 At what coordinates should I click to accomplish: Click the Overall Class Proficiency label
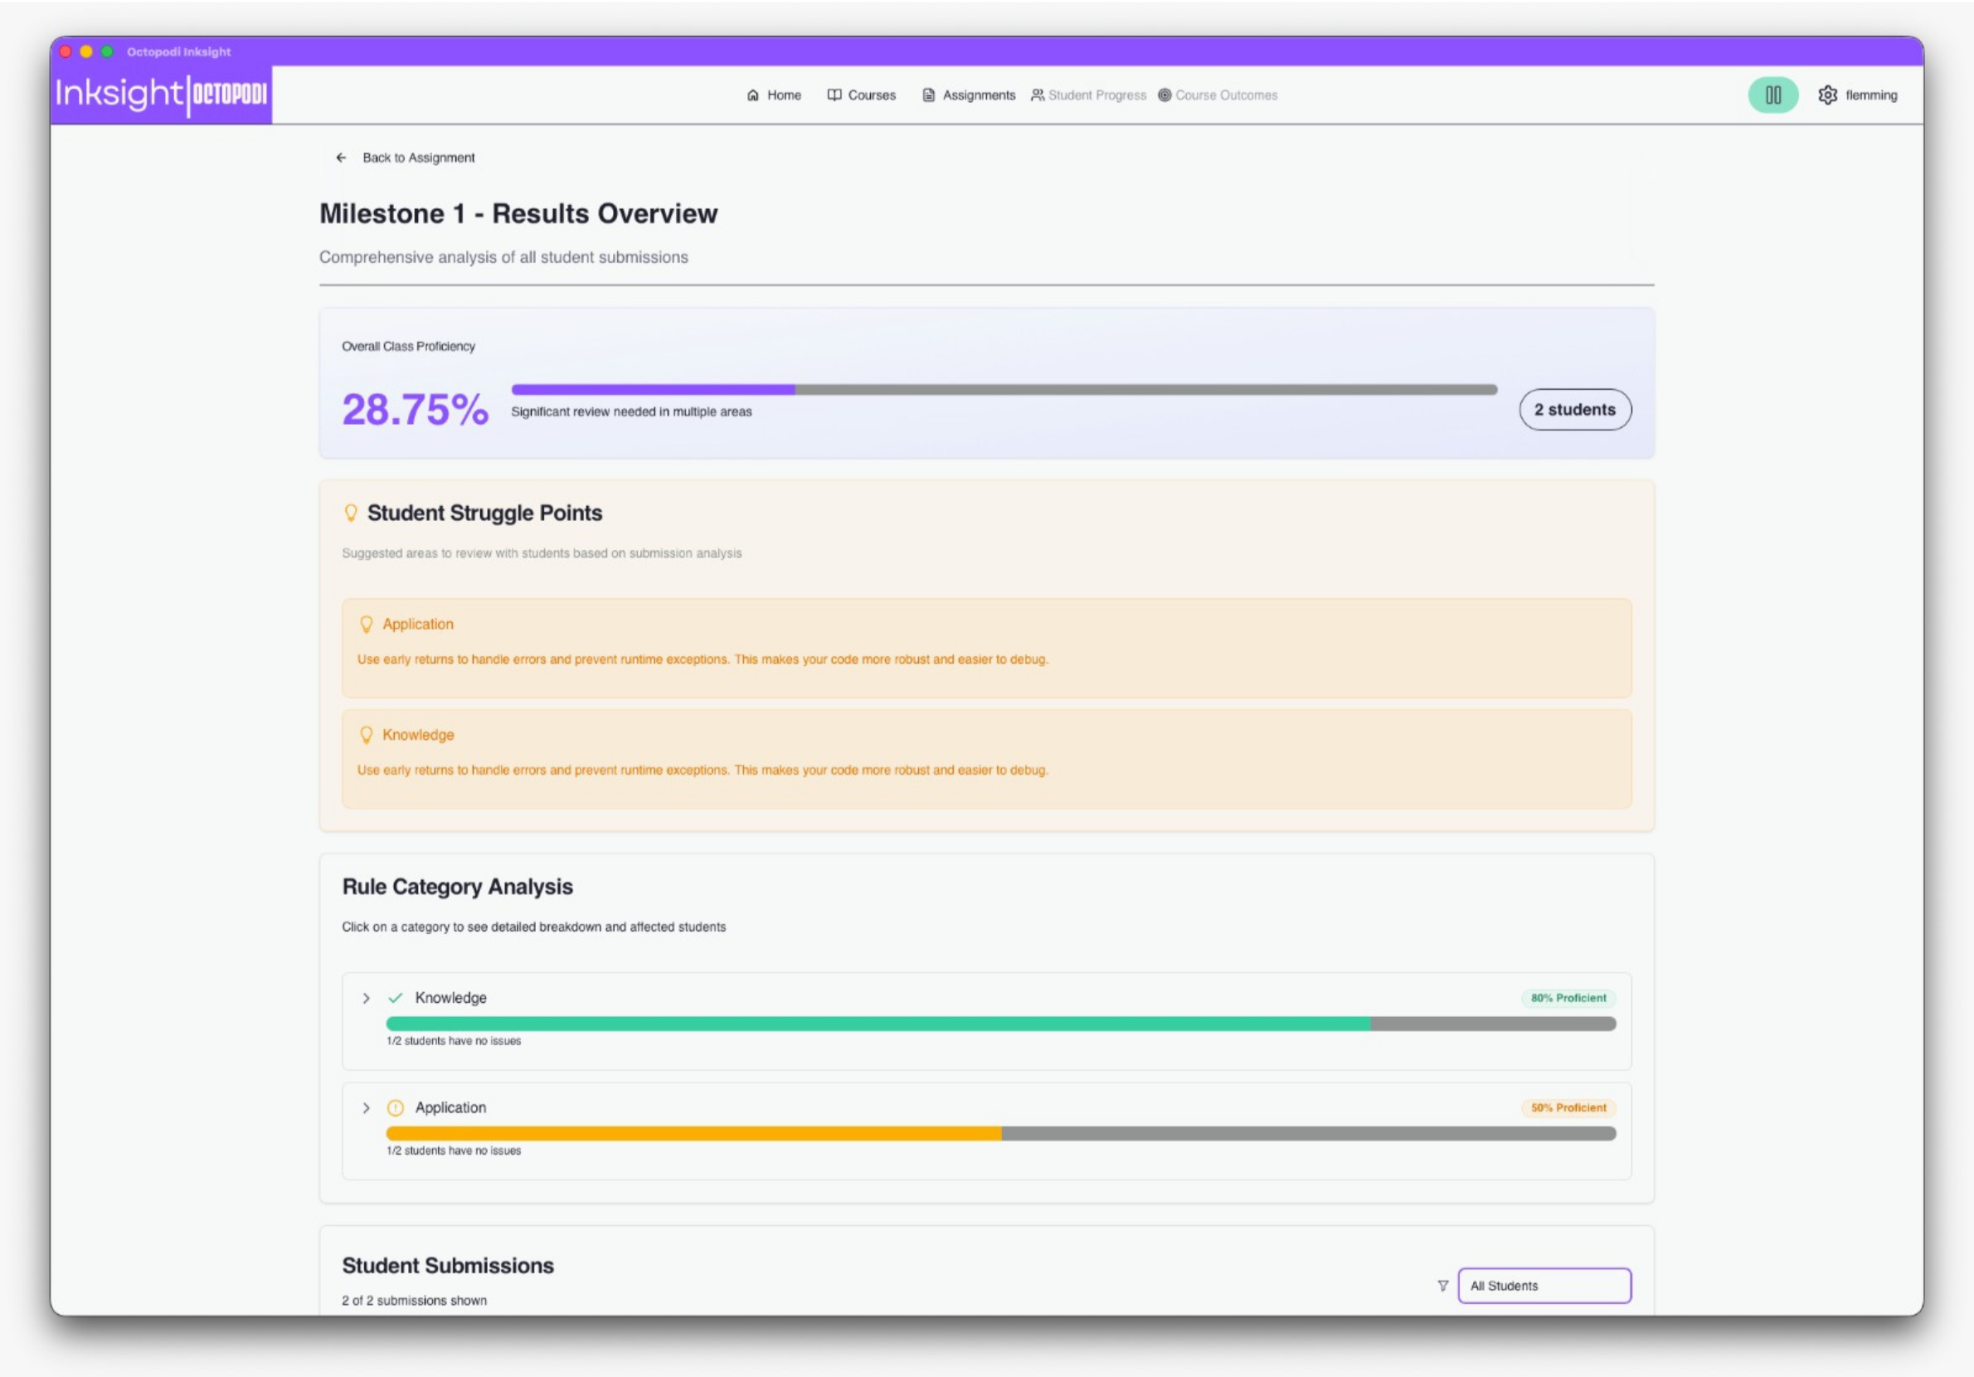point(408,347)
